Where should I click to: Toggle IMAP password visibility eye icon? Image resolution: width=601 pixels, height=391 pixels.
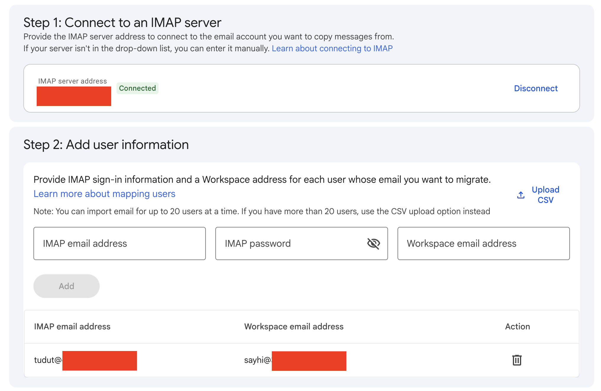click(x=373, y=243)
